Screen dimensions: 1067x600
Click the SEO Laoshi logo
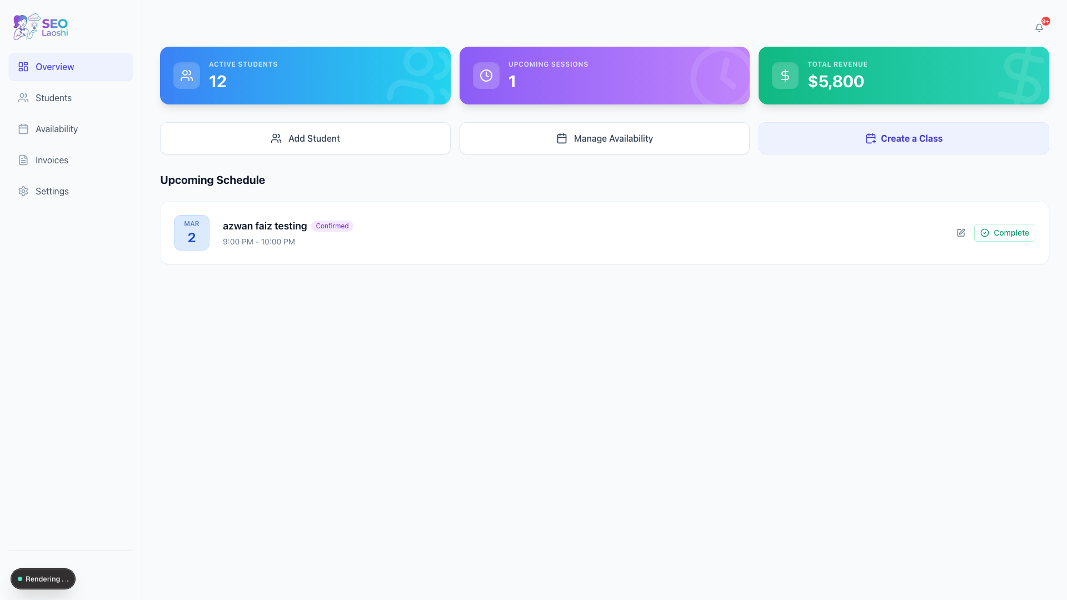click(x=41, y=27)
